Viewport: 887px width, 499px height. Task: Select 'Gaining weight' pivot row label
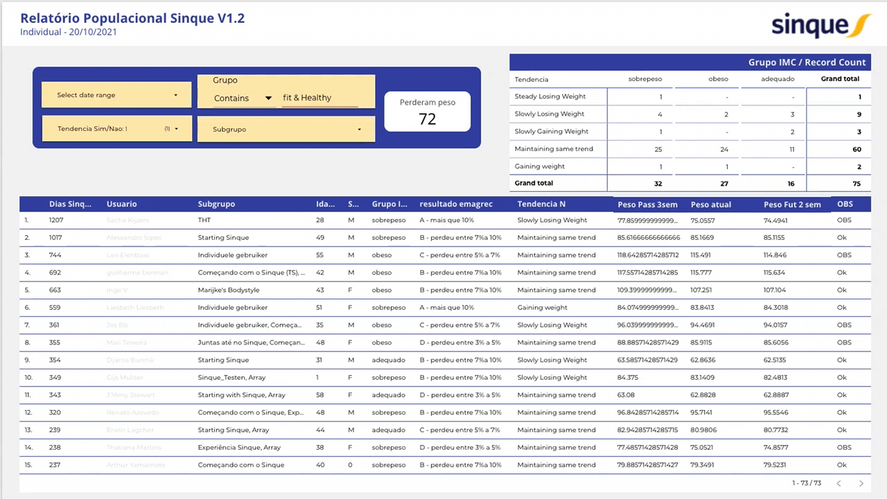coord(540,166)
